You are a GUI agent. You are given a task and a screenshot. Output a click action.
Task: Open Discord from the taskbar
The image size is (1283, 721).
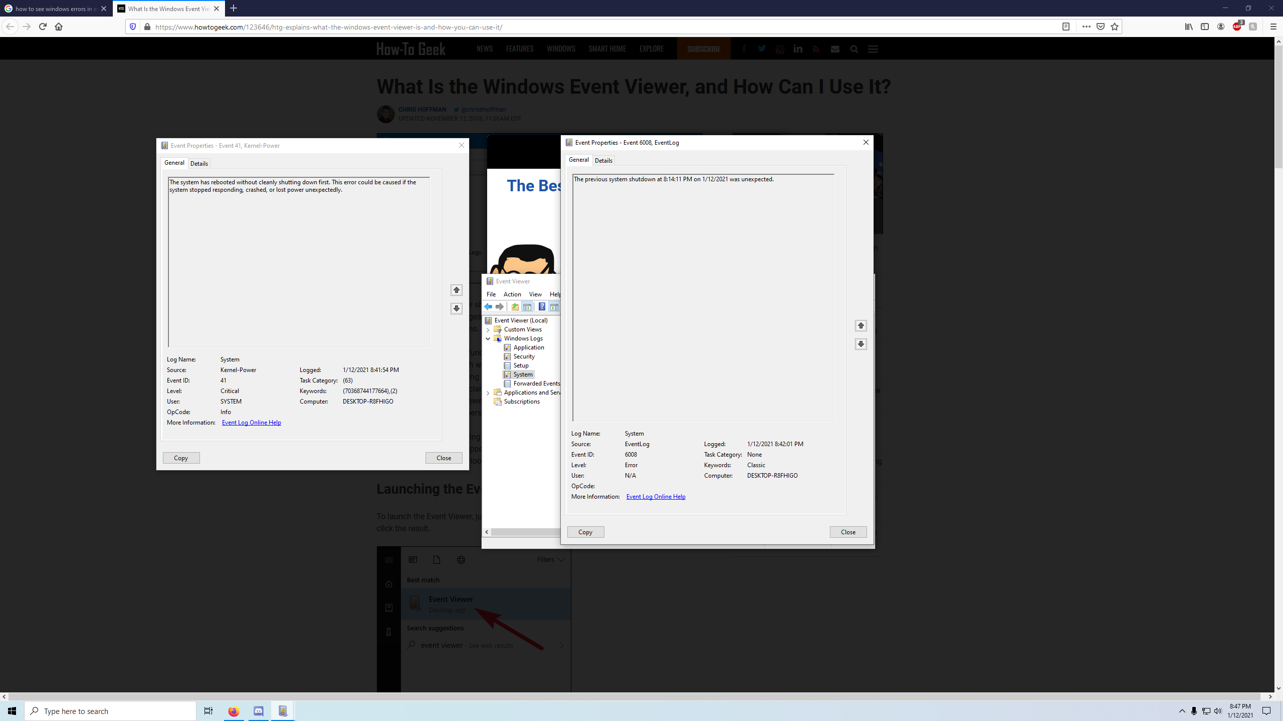pos(259,711)
